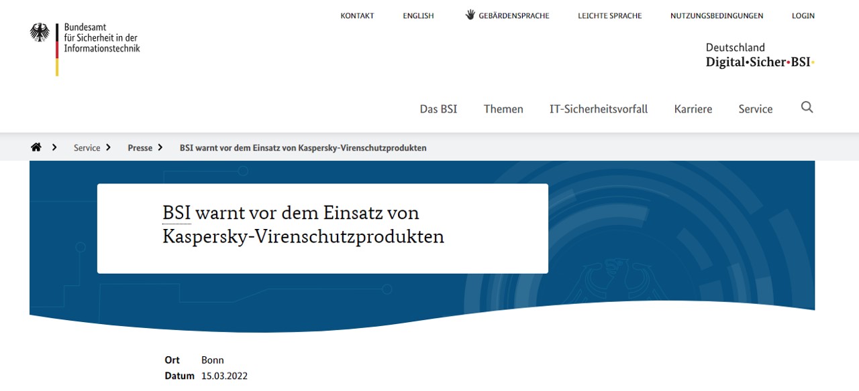The width and height of the screenshot is (859, 391).
Task: Switch to the English version
Action: coord(418,15)
